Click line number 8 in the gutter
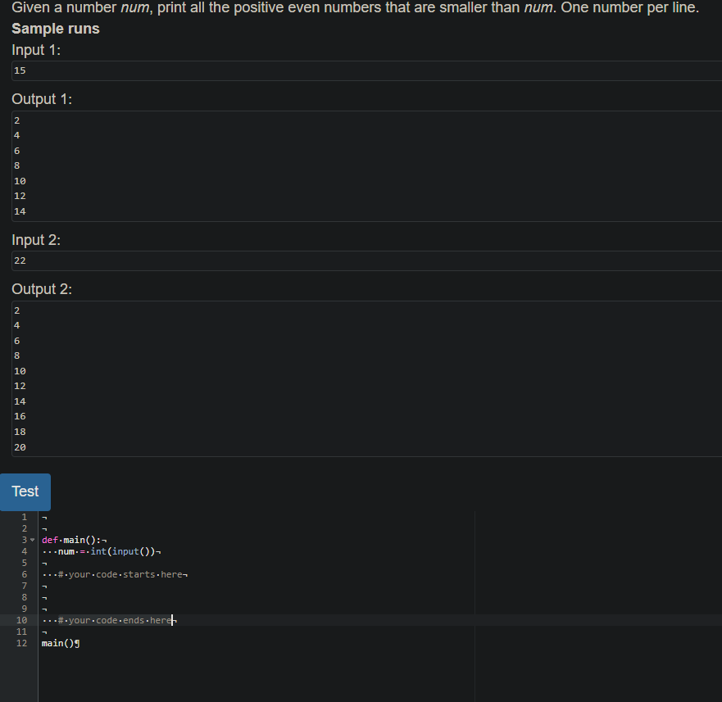Viewport: 722px width, 702px height. tap(25, 597)
